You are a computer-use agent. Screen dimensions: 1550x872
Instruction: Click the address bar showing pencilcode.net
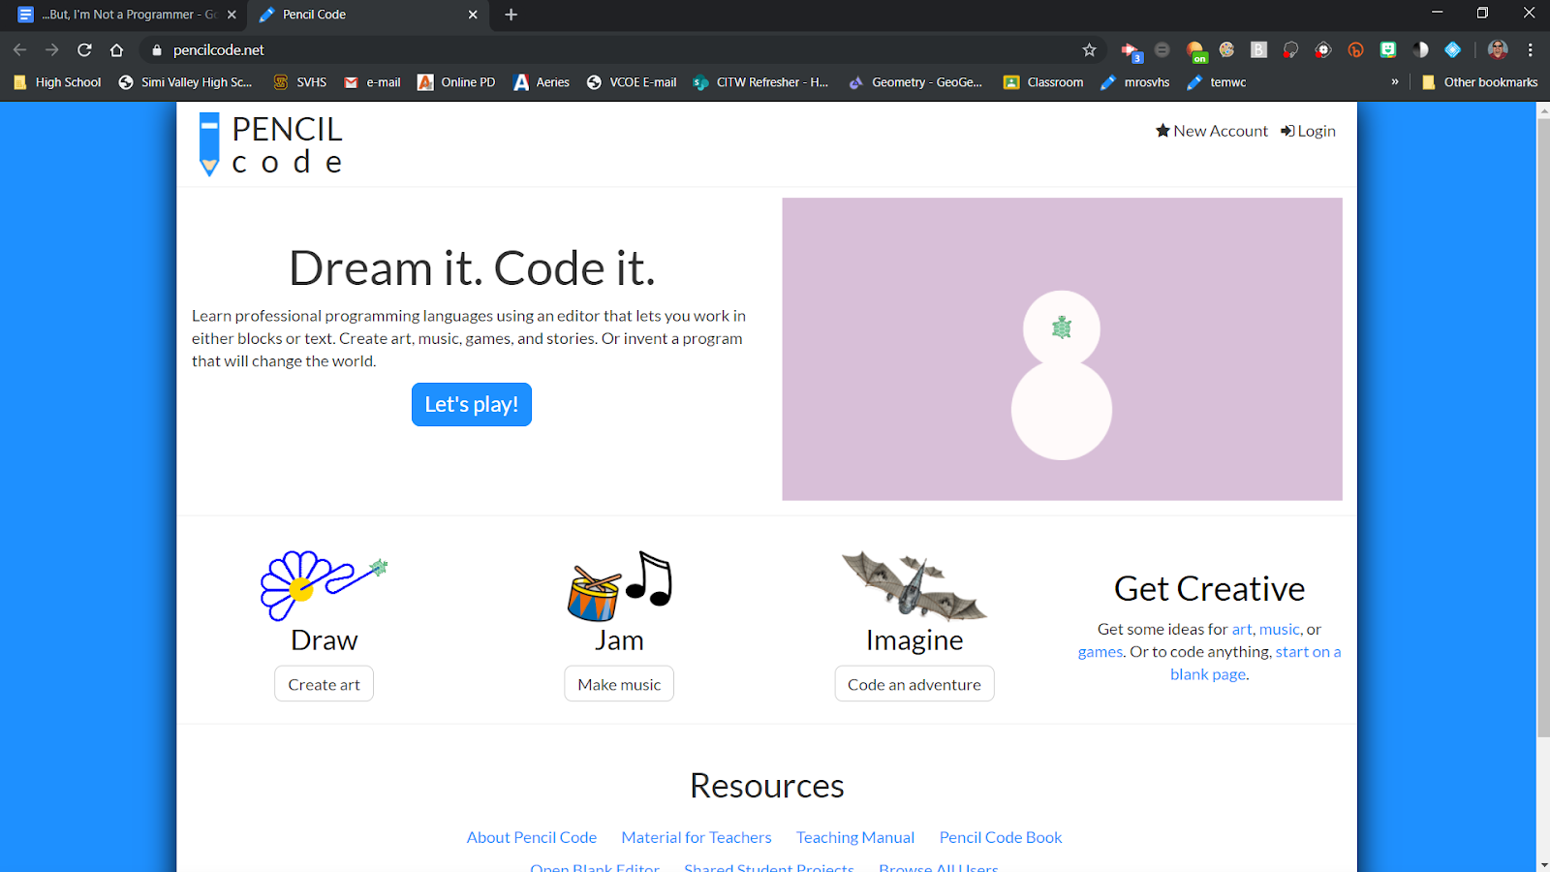click(x=620, y=50)
